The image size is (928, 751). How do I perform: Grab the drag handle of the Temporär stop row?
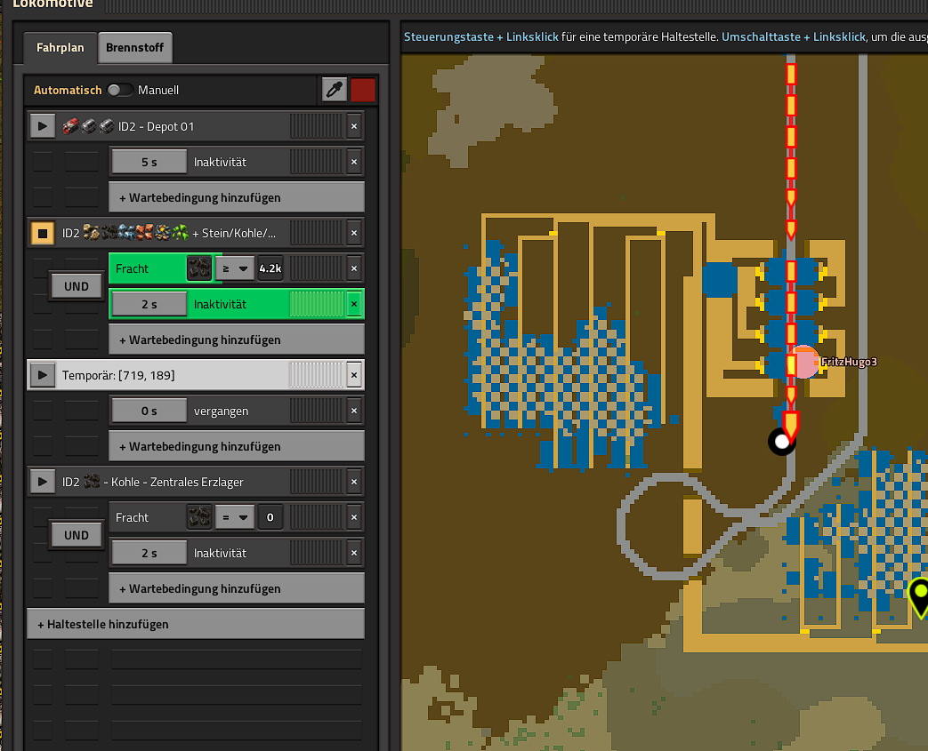click(x=317, y=375)
